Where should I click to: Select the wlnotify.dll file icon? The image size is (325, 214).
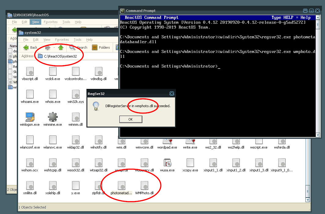click(x=99, y=140)
